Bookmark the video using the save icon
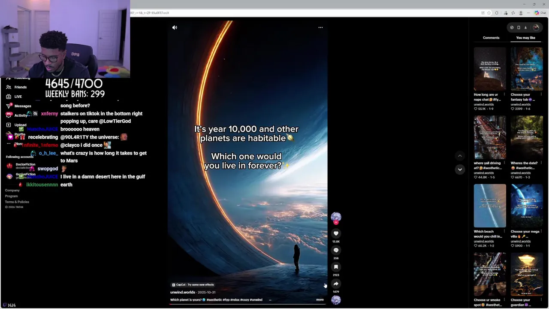The height and width of the screenshot is (309, 549). [336, 267]
